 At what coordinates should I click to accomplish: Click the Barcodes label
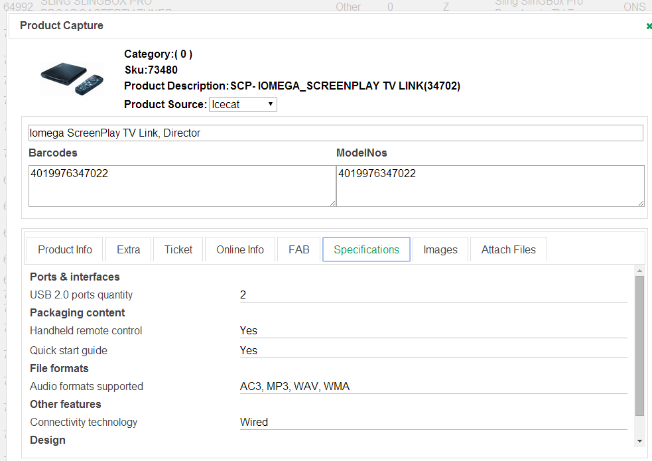coord(53,153)
